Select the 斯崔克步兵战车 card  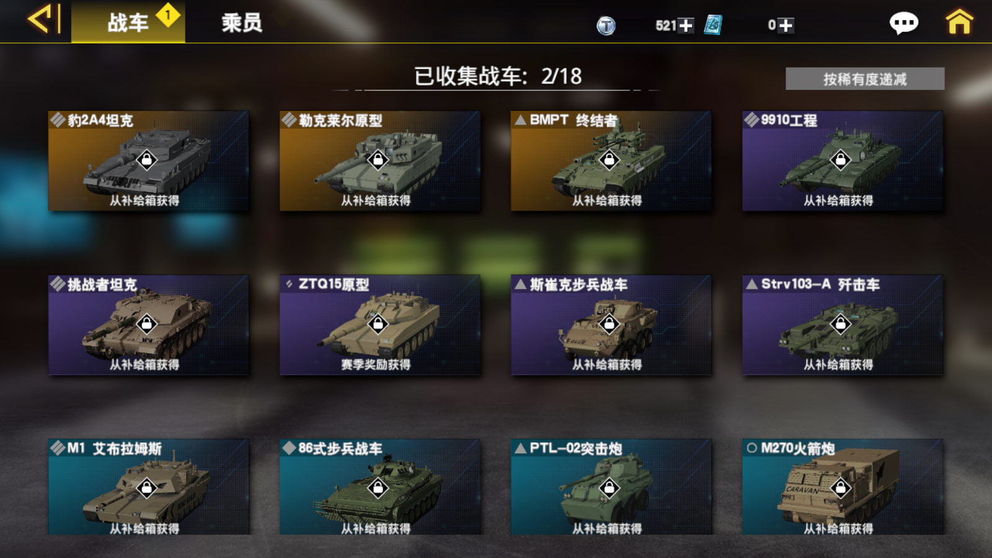pyautogui.click(x=611, y=325)
